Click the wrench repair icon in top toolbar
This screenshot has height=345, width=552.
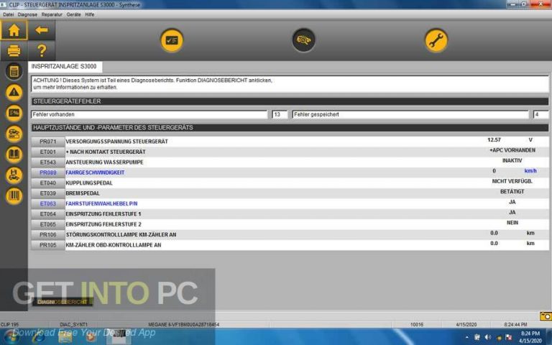point(436,40)
